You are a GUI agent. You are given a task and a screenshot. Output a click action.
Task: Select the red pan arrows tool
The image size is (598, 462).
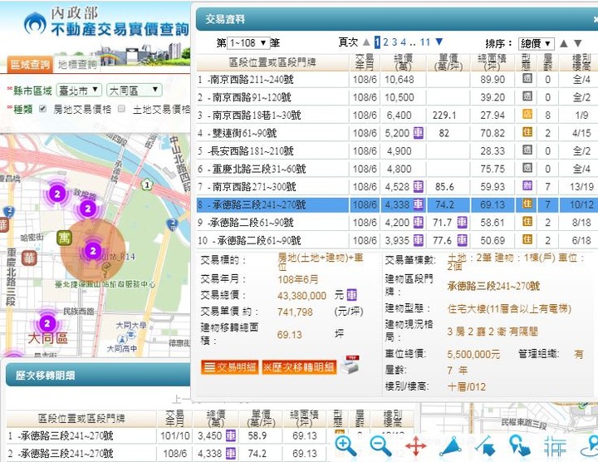(x=416, y=446)
